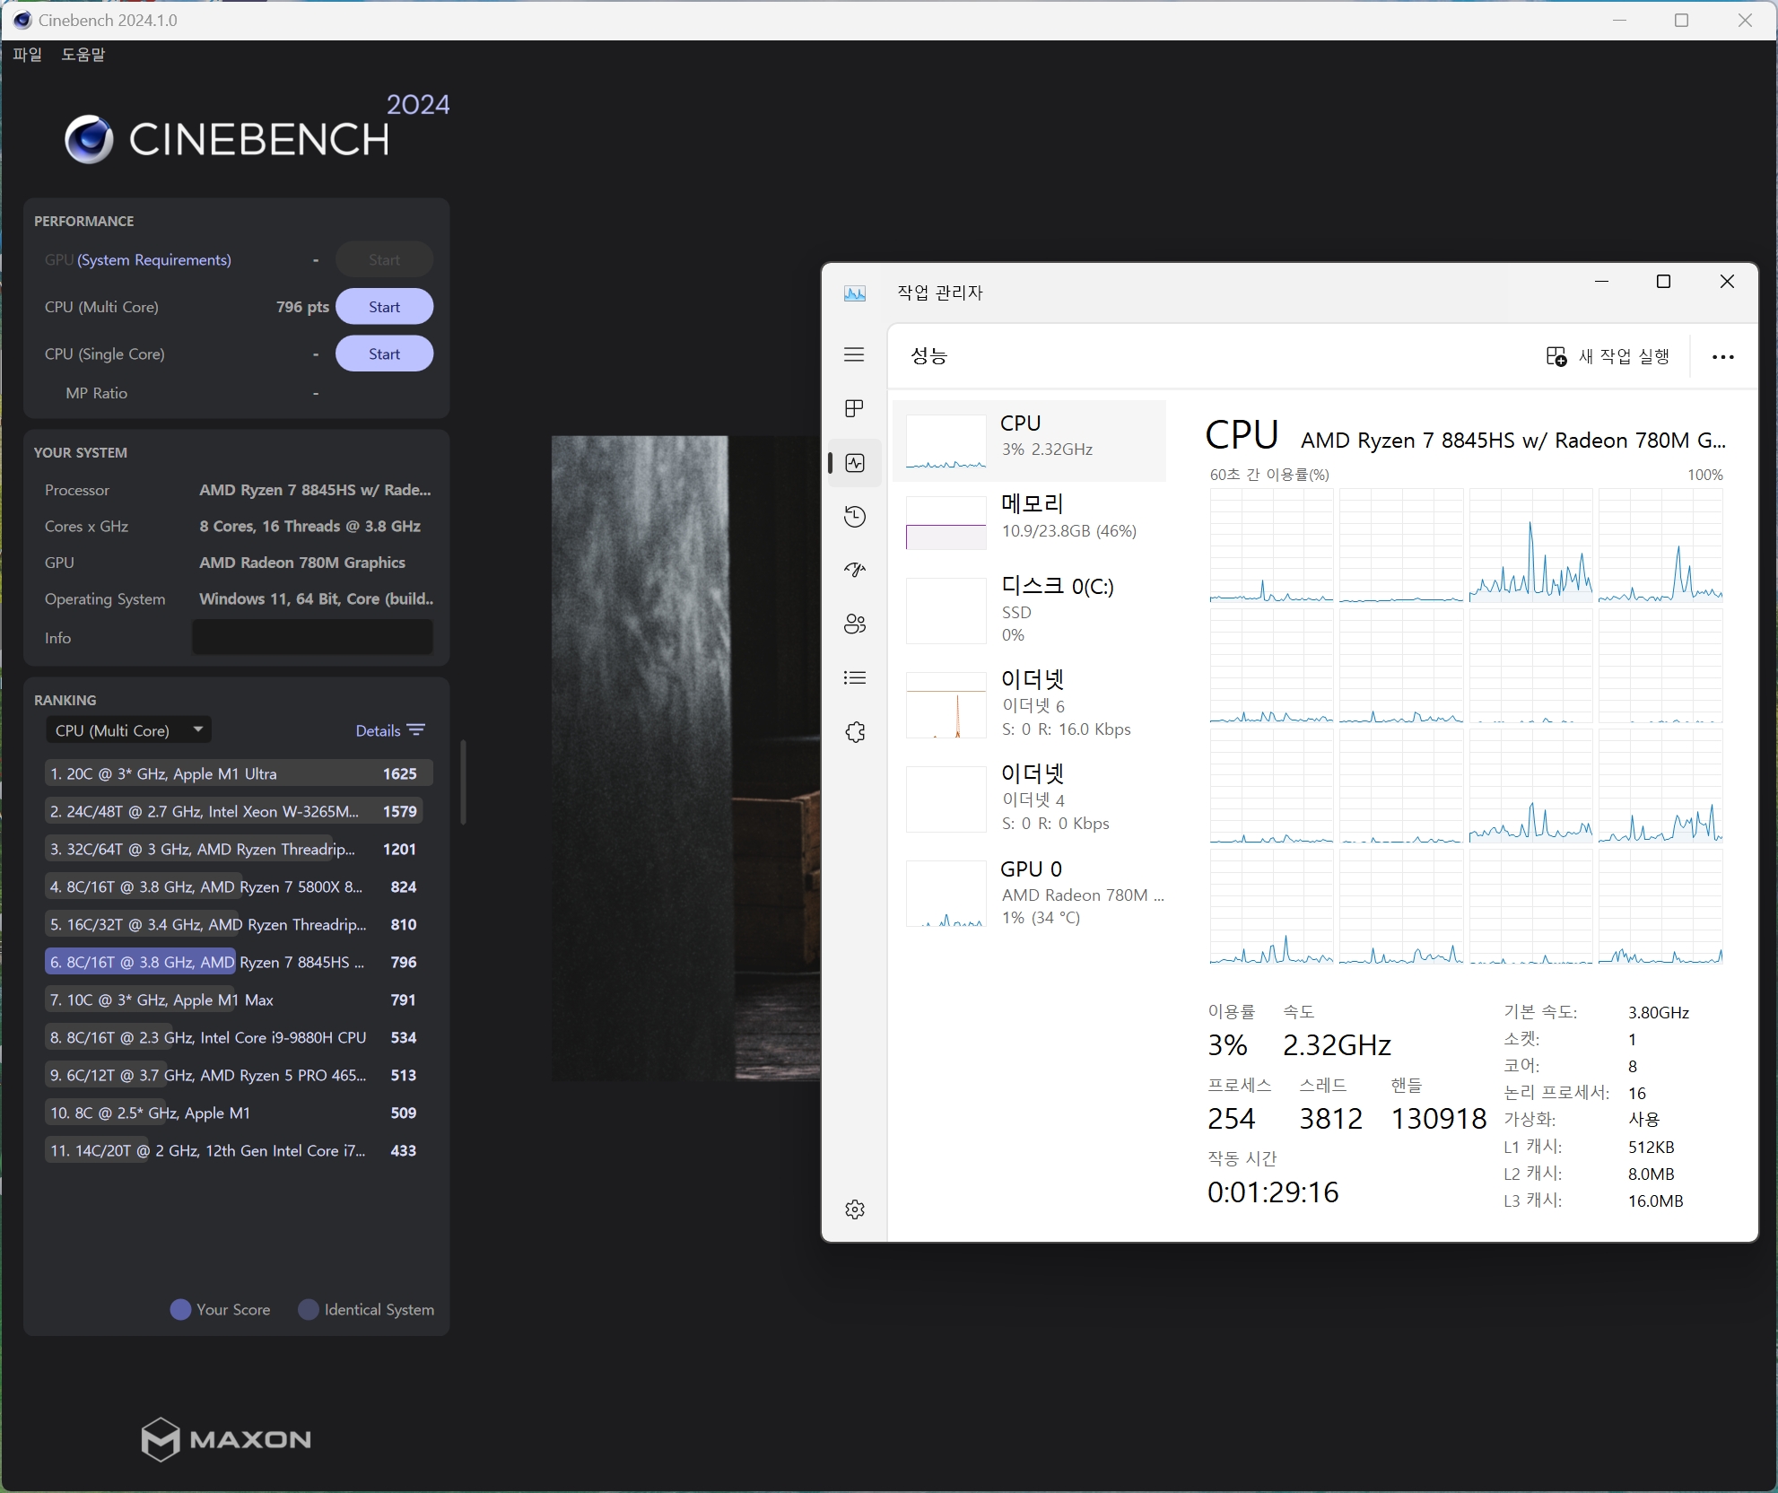Open Details list icon in sidebar
Screen dimensions: 1778x1493
(854, 678)
